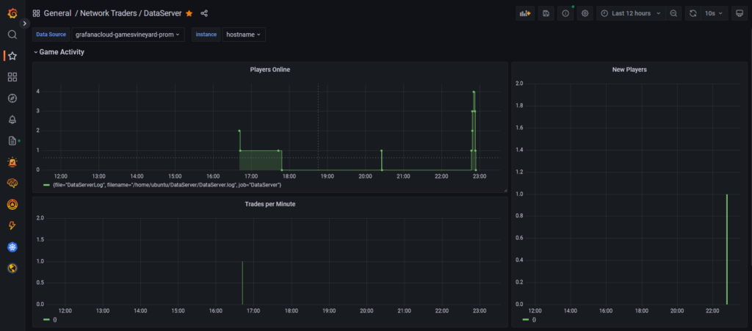The image size is (752, 331).
Task: Cycle view mode with the monitor icon
Action: (x=740, y=13)
